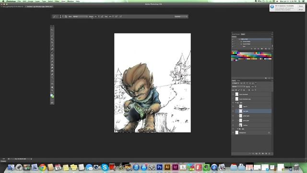Click the layer Opacity field in Layers panel

252,86
